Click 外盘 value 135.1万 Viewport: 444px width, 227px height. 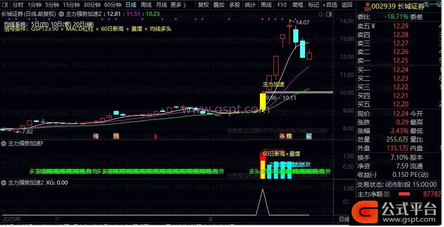(x=397, y=148)
